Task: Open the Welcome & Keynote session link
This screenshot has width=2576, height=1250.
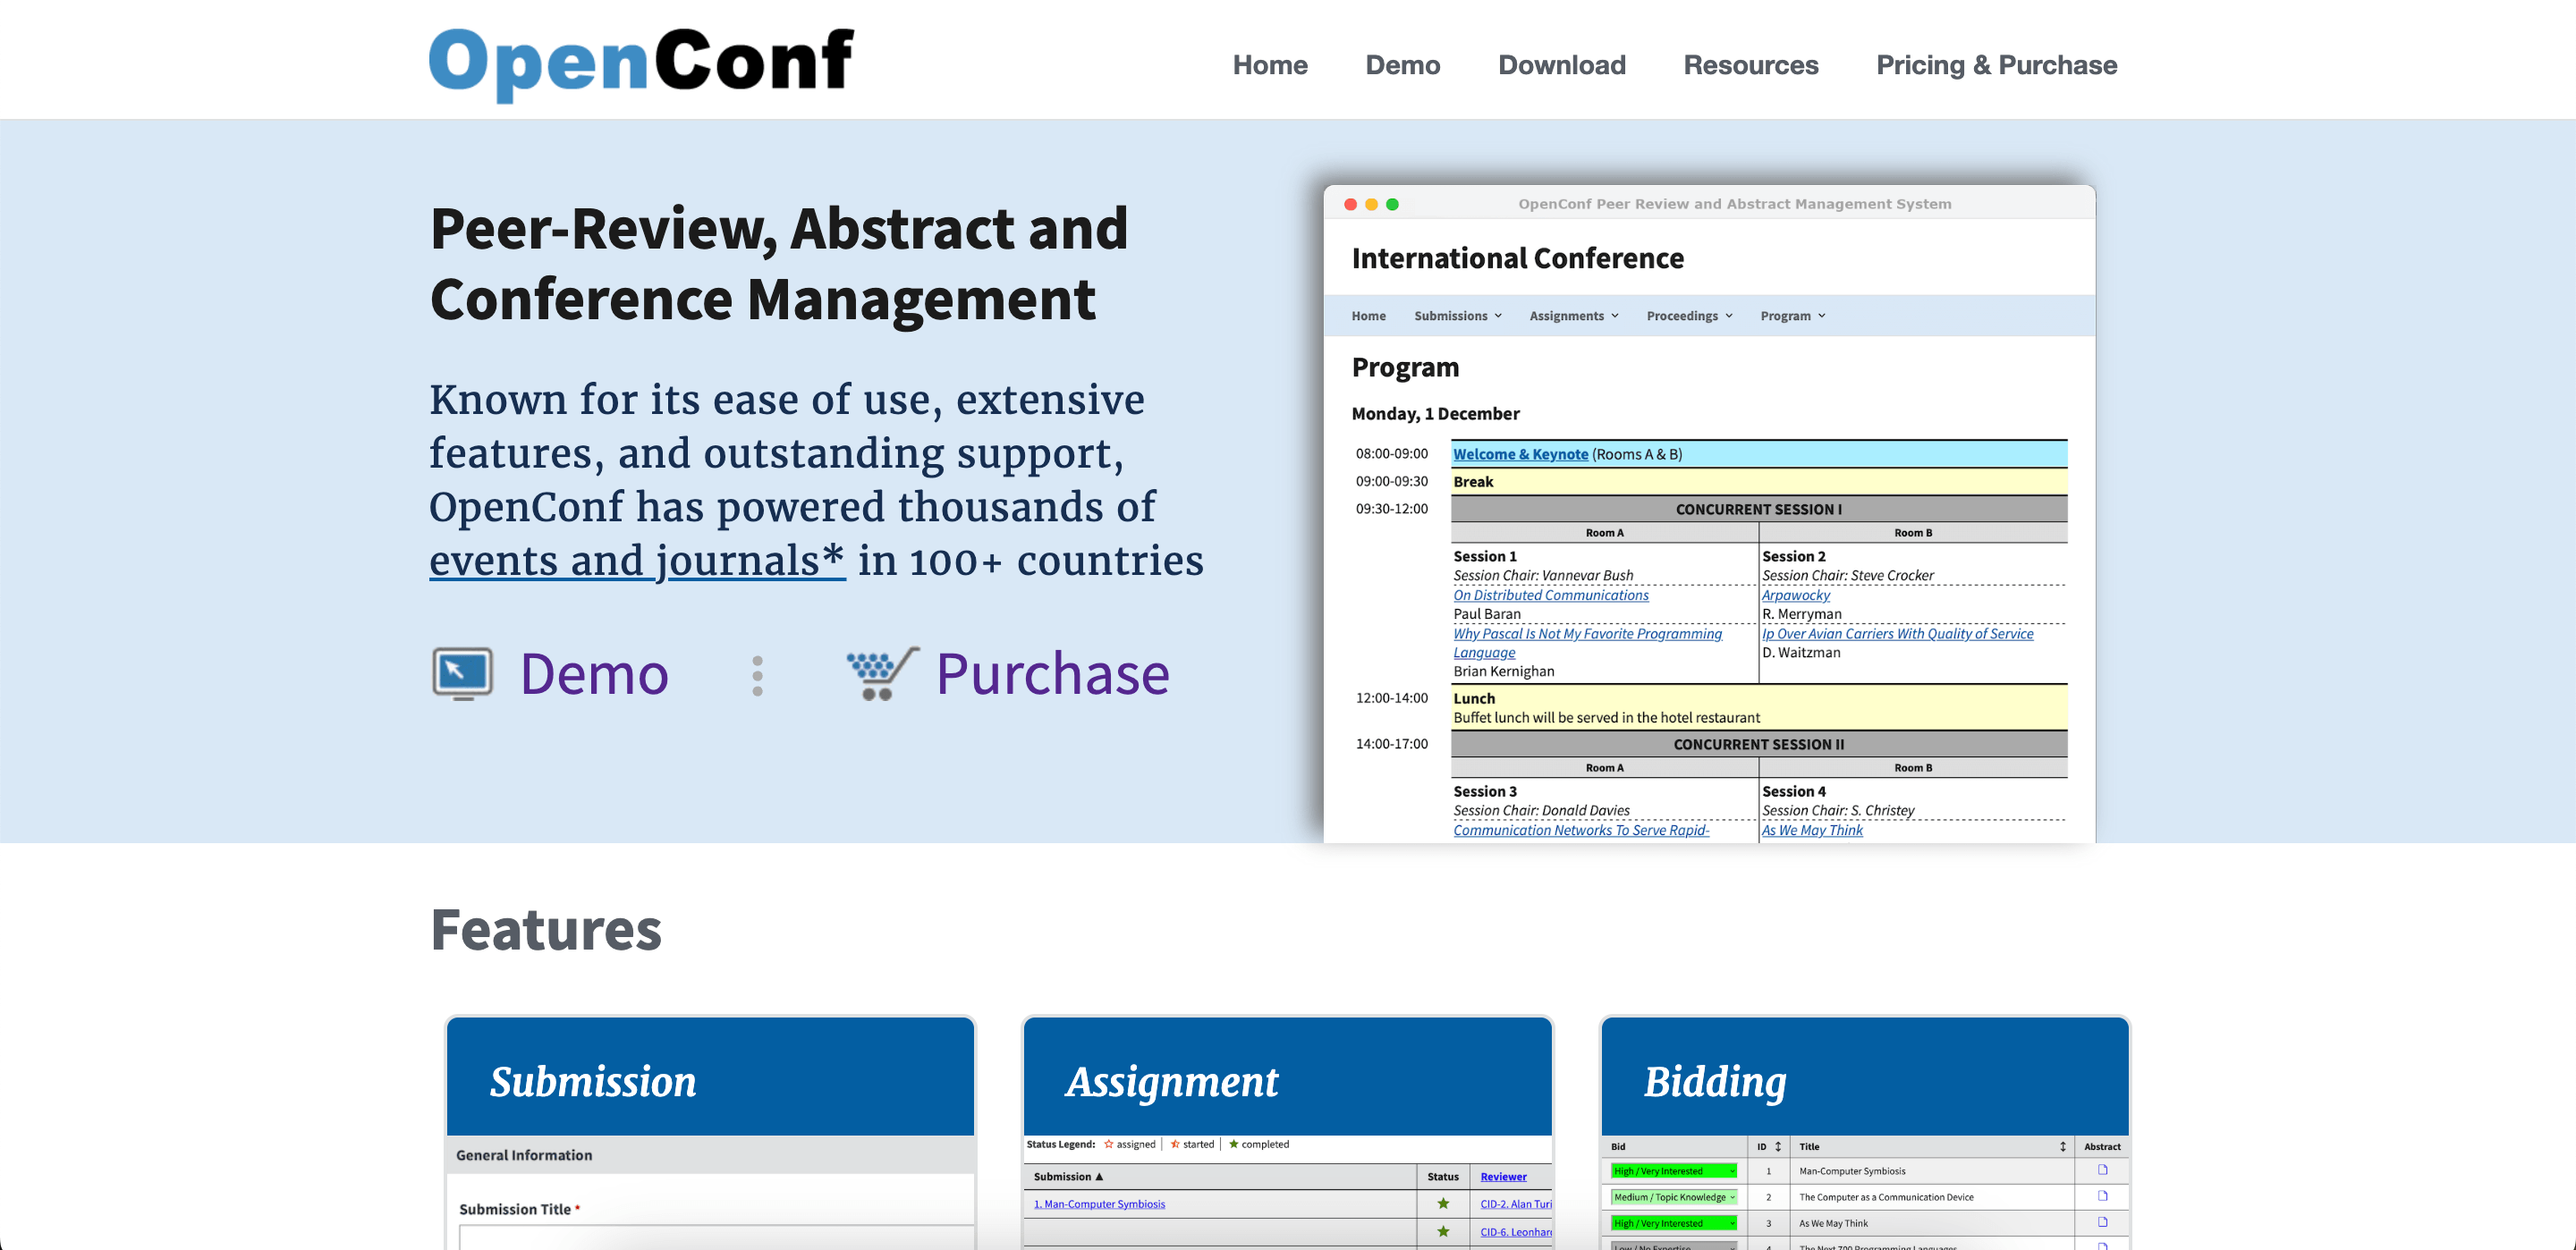Action: [x=1520, y=453]
